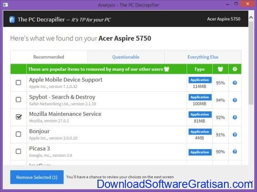Image resolution: width=257 pixels, height=192 pixels.
Task: Click the scrollbar down arrow
Action: [251, 182]
